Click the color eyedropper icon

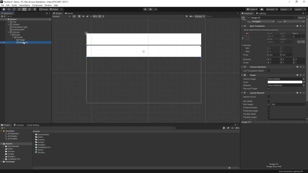(x=304, y=82)
